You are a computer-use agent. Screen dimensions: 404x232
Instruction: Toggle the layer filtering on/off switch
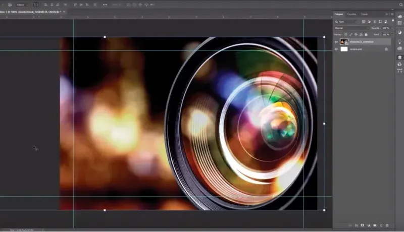(393, 20)
